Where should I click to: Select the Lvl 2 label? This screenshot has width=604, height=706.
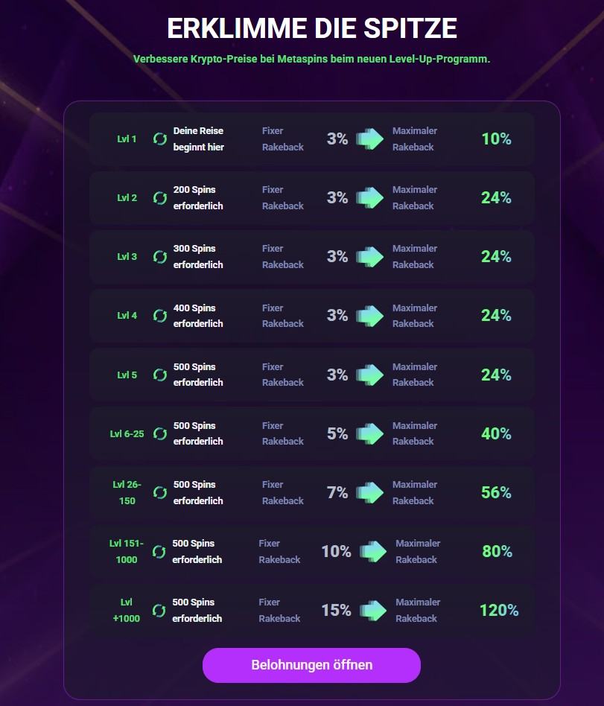click(x=127, y=198)
